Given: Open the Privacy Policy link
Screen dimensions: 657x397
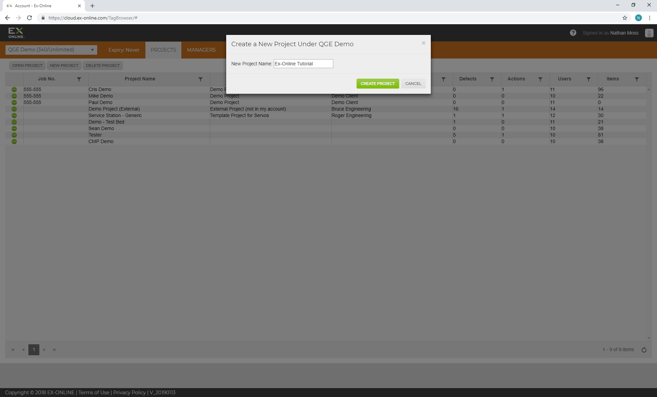Looking at the screenshot, I should pyautogui.click(x=129, y=393).
